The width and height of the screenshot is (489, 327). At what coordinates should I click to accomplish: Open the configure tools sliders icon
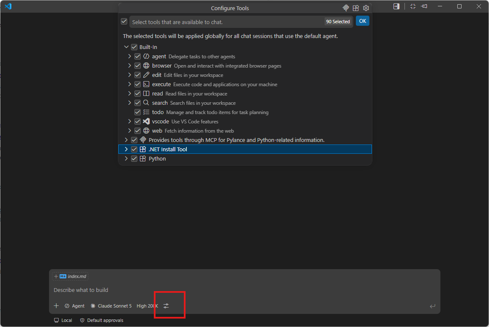(166, 306)
